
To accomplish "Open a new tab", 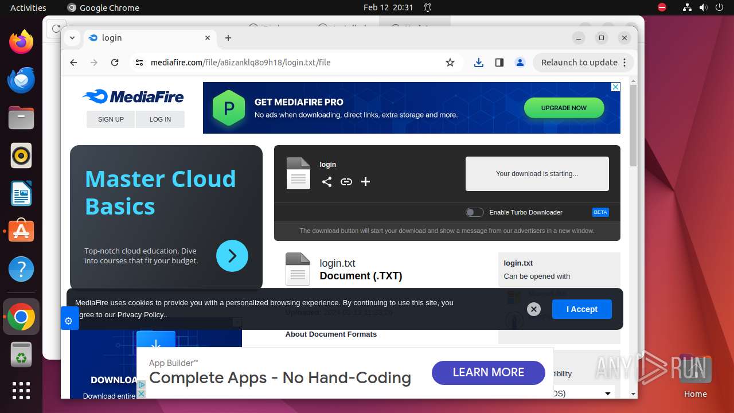I will [228, 38].
